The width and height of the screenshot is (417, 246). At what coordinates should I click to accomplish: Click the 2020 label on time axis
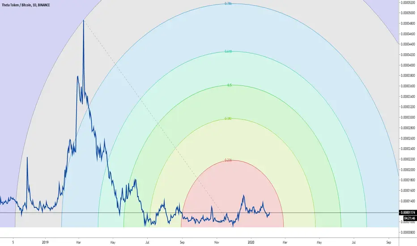pos(251,242)
